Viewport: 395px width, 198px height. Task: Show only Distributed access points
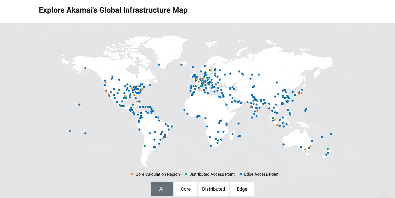(x=214, y=189)
